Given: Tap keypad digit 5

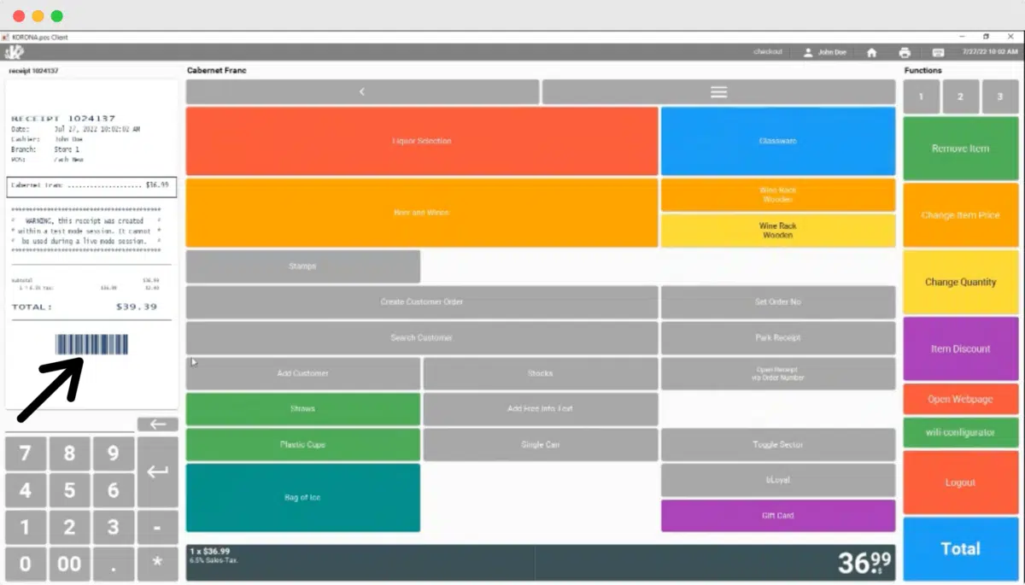Looking at the screenshot, I should point(69,490).
